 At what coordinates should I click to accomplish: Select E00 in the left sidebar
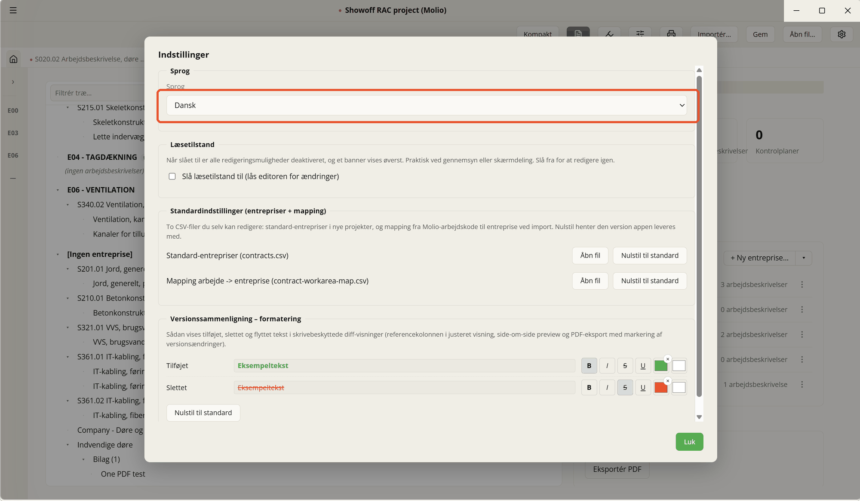coord(13,111)
